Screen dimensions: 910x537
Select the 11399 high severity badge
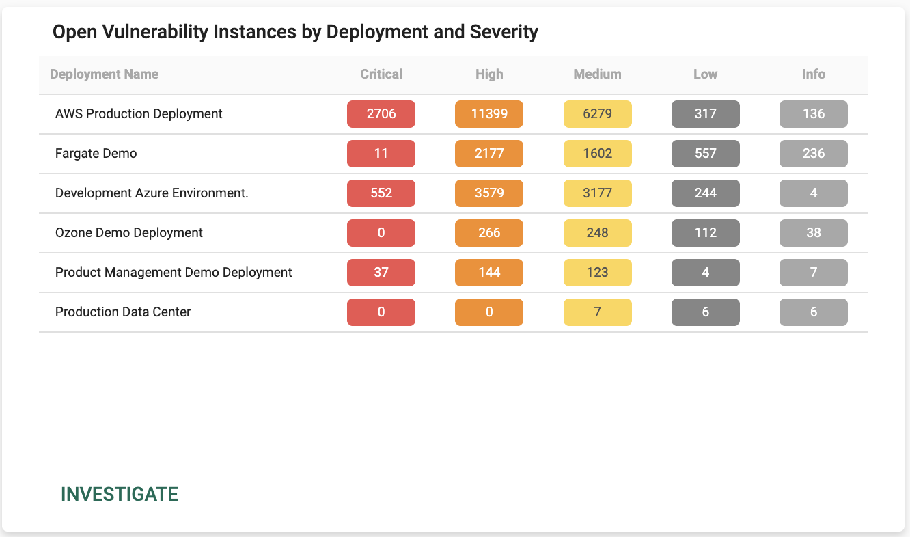point(489,114)
